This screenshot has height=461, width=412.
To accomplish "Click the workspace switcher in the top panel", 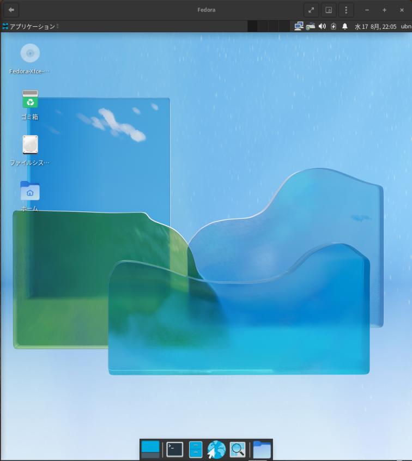I will click(x=269, y=27).
